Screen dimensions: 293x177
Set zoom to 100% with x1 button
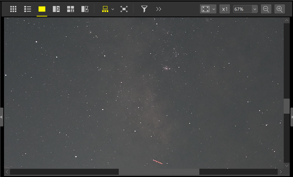pos(225,9)
